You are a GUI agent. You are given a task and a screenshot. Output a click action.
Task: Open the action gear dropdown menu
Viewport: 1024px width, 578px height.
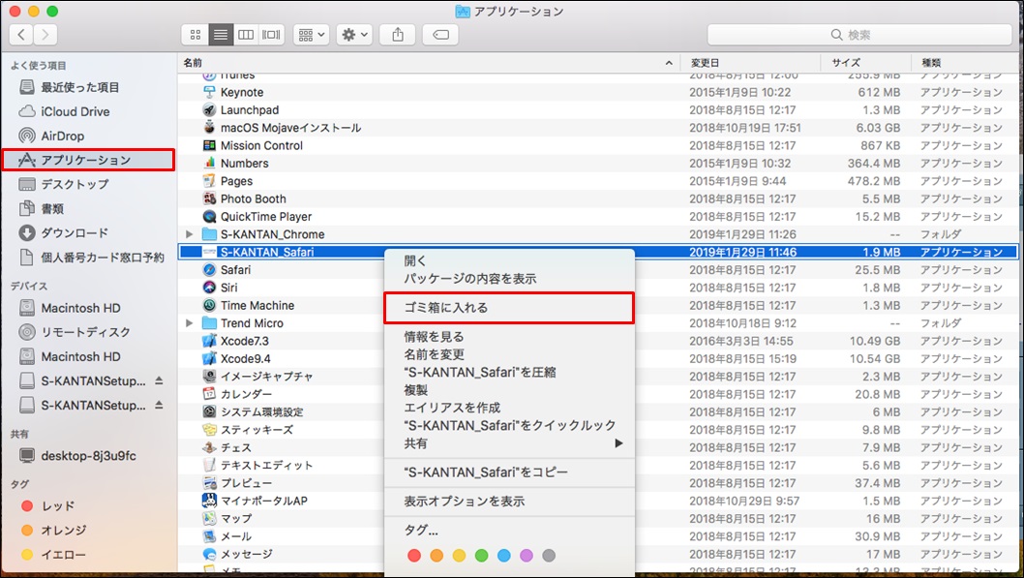coord(354,34)
